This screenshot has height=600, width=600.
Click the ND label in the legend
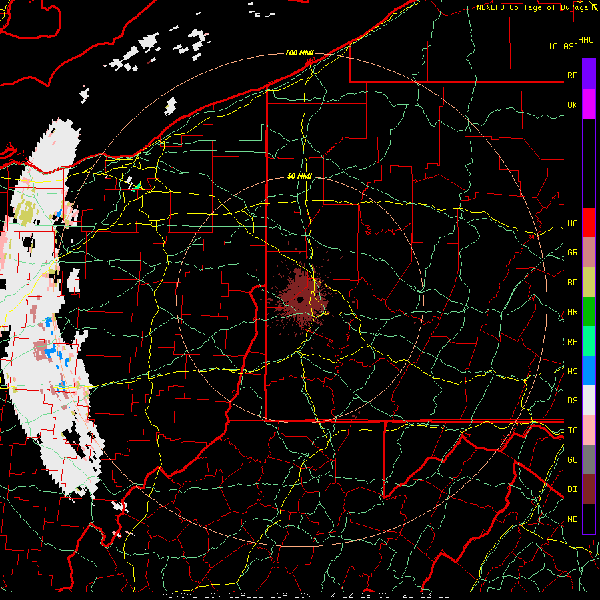(x=572, y=519)
